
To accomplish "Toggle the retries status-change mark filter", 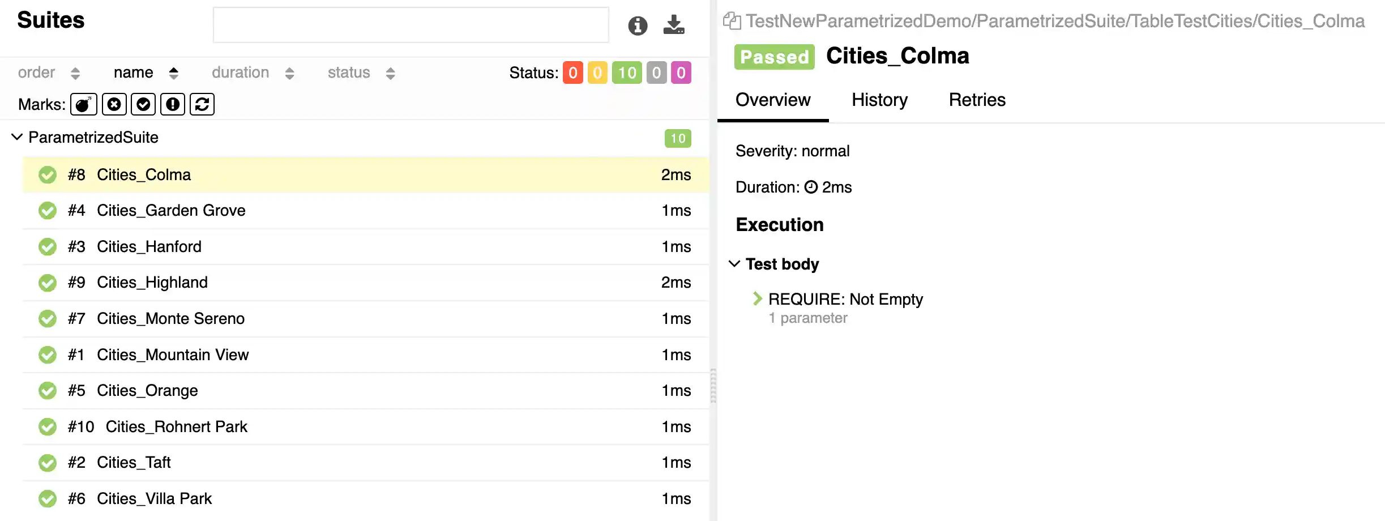I will click(202, 105).
